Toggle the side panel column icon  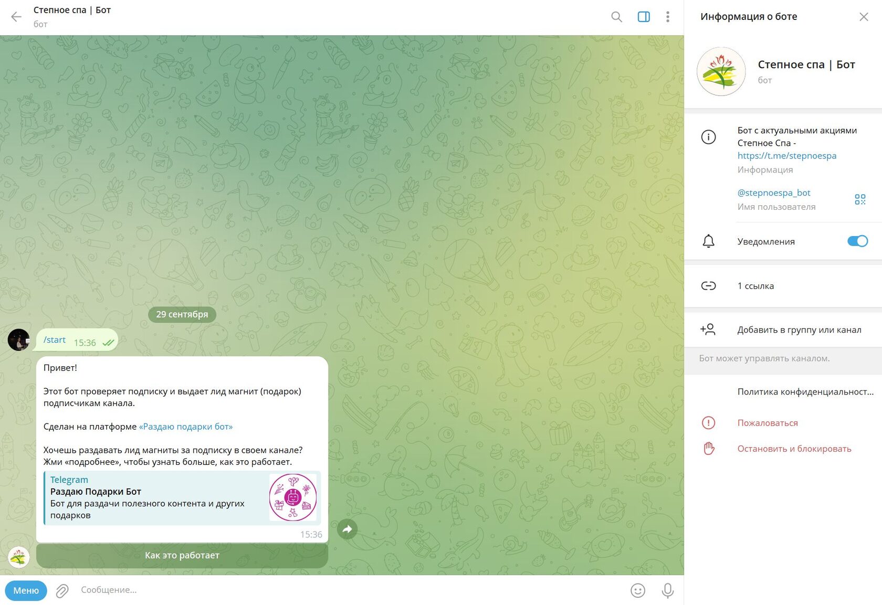(x=644, y=17)
